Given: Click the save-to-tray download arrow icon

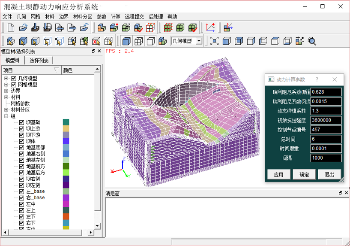Looking at the screenshot, I should point(35,27).
